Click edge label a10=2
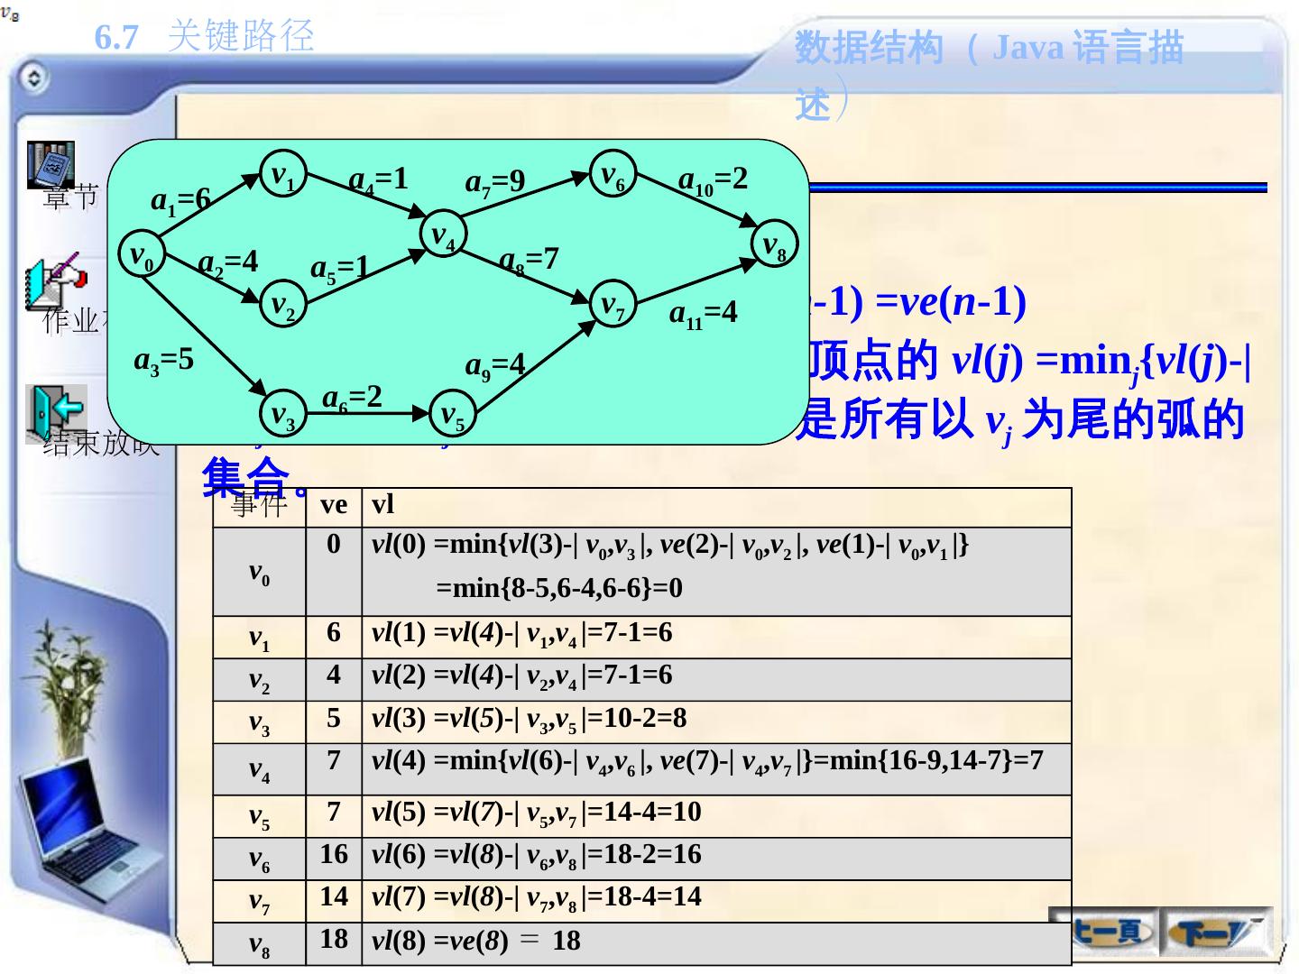Viewport: 1299px width, 974px height. (x=714, y=179)
